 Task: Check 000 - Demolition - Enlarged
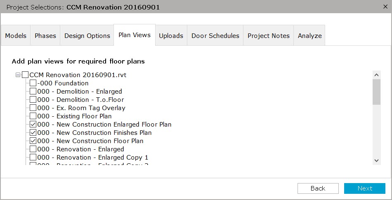[x=33, y=92]
